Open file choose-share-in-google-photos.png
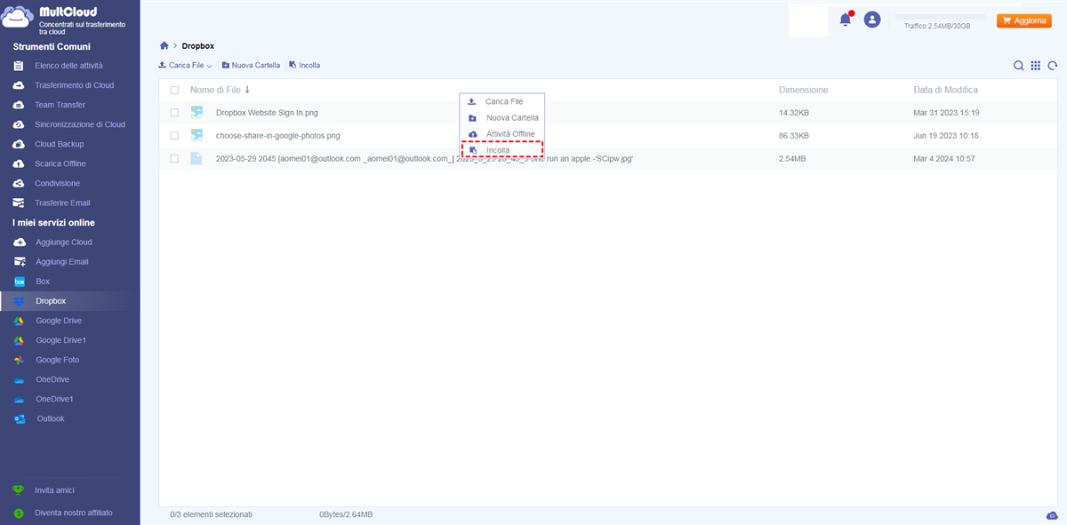Image resolution: width=1067 pixels, height=525 pixels. pos(277,136)
